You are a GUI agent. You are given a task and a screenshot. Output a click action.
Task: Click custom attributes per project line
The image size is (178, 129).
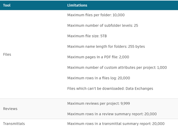[x=117, y=67]
